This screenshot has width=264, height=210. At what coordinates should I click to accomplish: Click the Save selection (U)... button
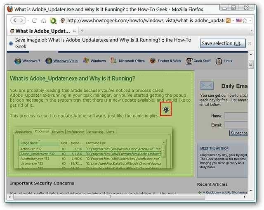click(x=223, y=43)
